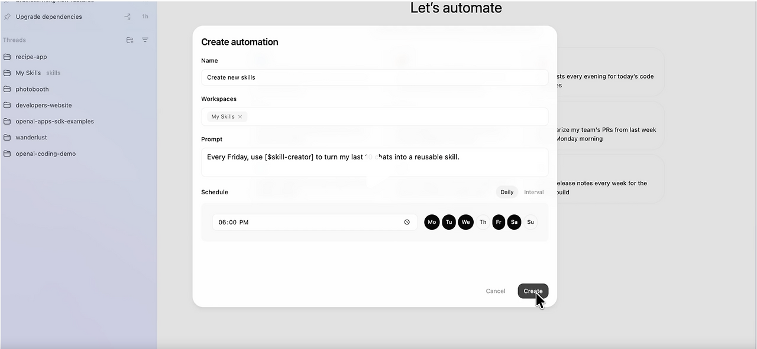Toggle Monday in the schedule
Image resolution: width=757 pixels, height=349 pixels.
click(x=432, y=222)
